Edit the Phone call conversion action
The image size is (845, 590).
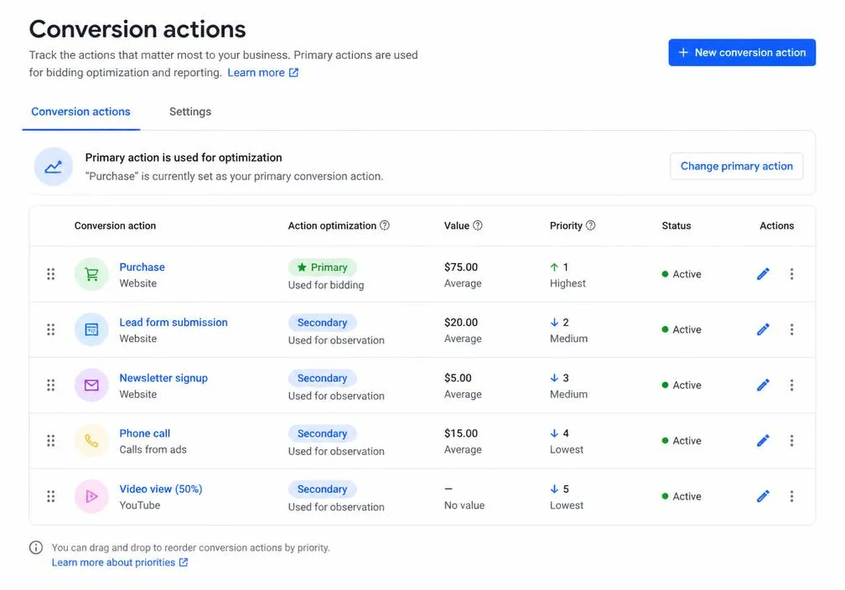(763, 440)
